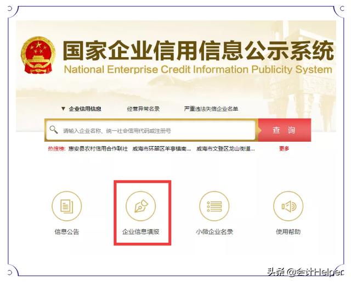Open the 使用帮助 speaker icon
Image resolution: width=351 pixels, height=284 pixels.
288,206
